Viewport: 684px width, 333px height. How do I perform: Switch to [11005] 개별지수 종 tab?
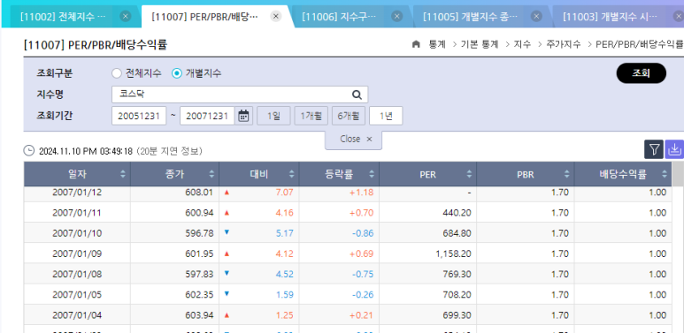click(470, 17)
